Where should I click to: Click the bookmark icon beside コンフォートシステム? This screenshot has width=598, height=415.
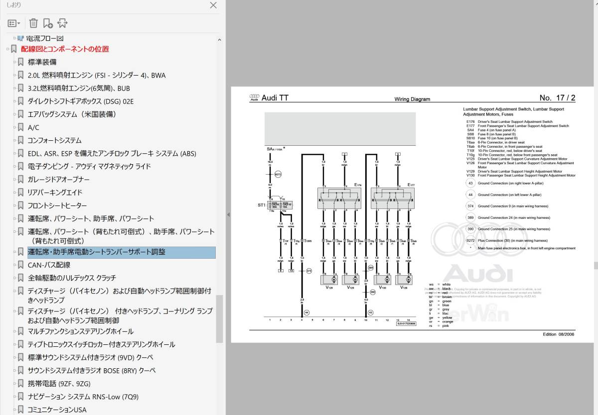tap(20, 140)
